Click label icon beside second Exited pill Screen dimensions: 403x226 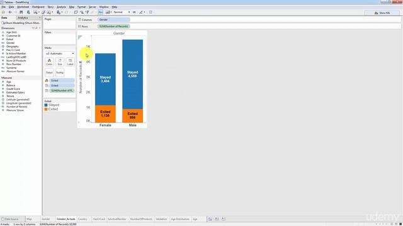tap(47, 85)
